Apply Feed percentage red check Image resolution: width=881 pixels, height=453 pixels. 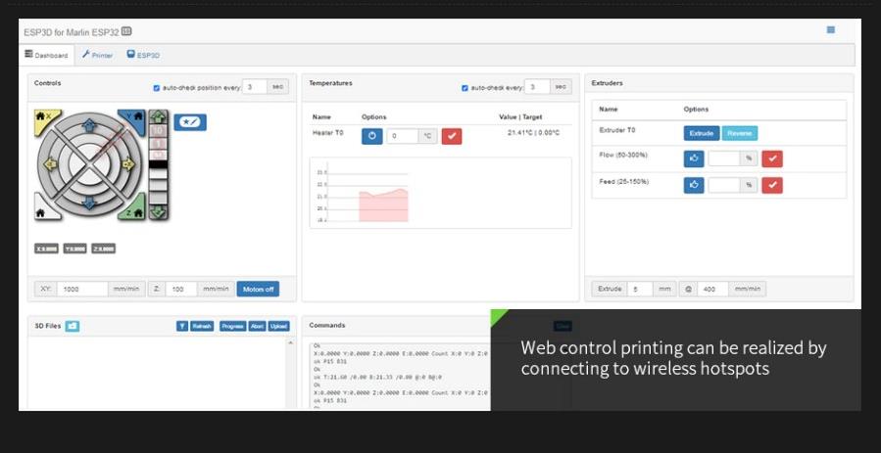pos(772,185)
